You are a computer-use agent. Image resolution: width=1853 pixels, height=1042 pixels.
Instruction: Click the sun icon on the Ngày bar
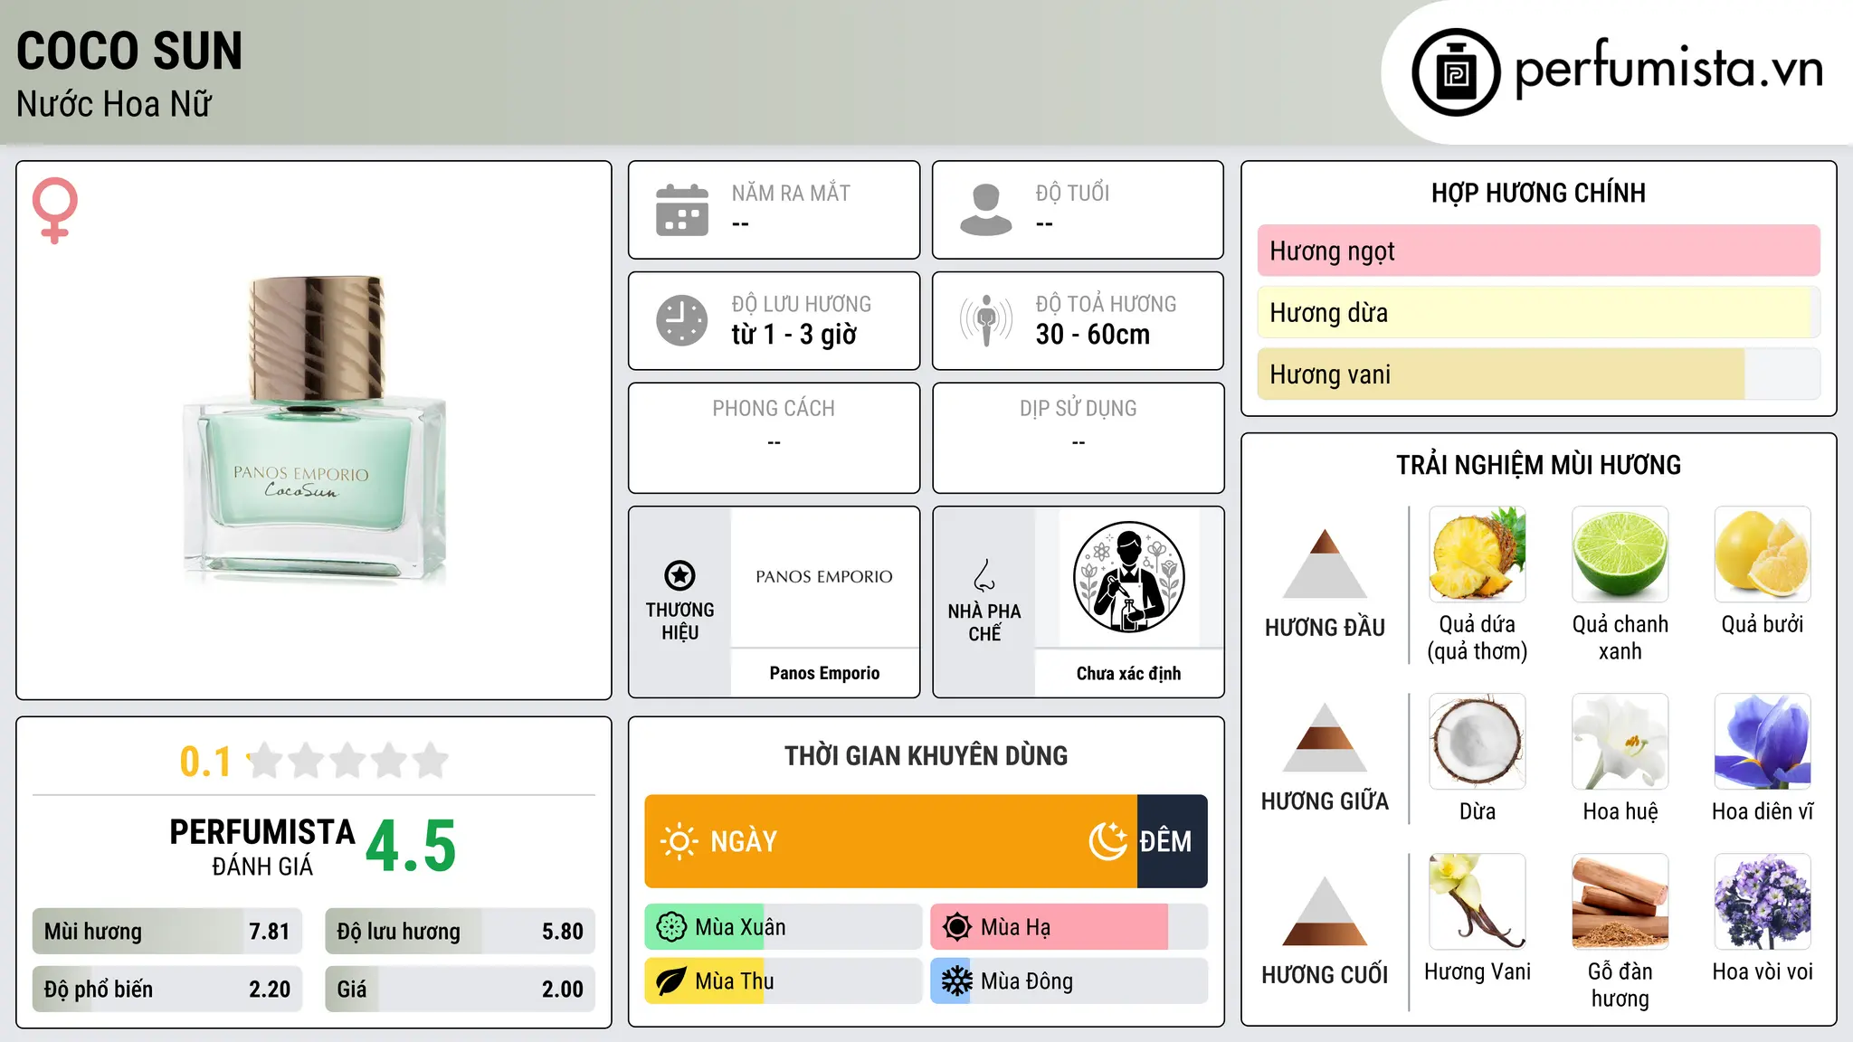coord(679,841)
